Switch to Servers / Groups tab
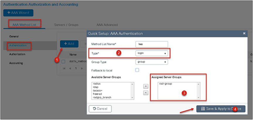Screen dimensions: 253x120 click(66, 25)
